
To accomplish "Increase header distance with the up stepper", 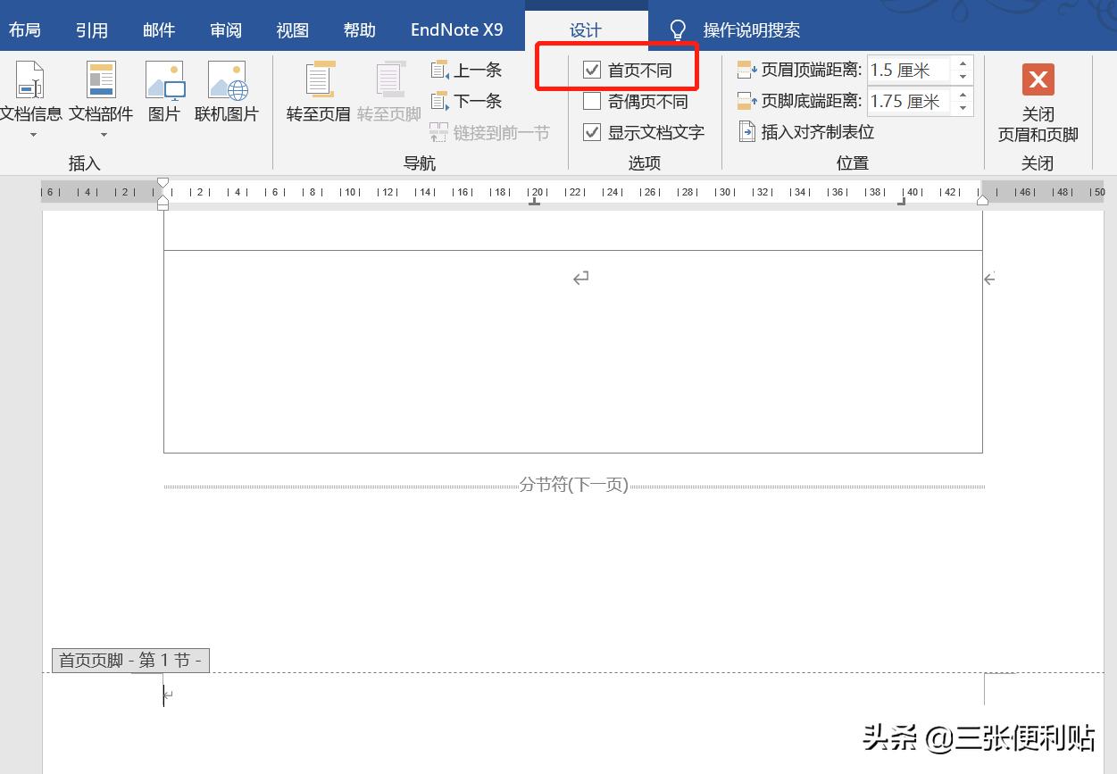I will pos(963,63).
